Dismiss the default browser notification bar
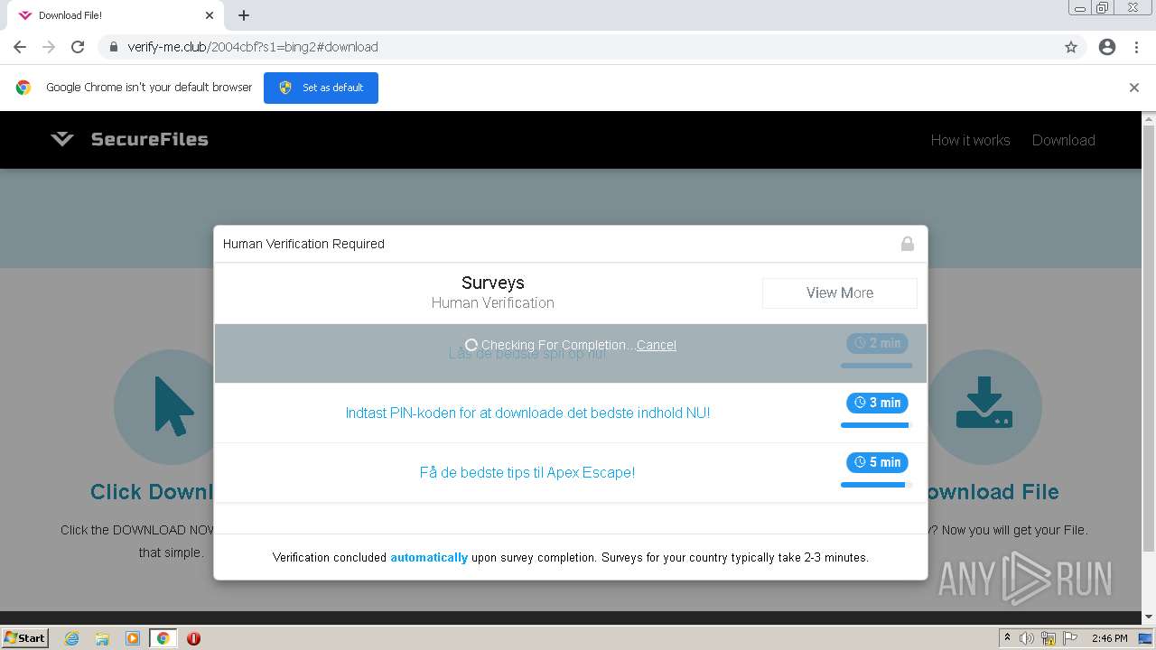1156x650 pixels. point(1133,88)
